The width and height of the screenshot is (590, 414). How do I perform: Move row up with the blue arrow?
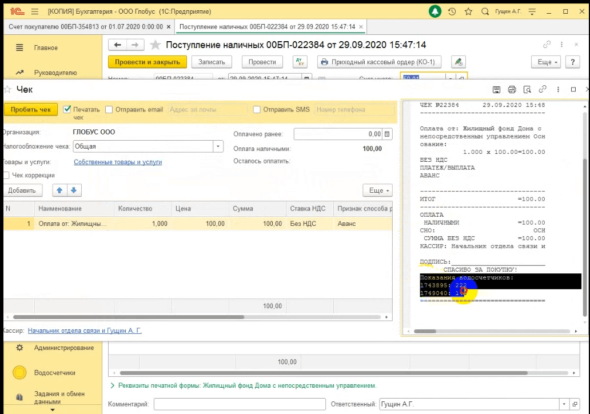point(59,190)
